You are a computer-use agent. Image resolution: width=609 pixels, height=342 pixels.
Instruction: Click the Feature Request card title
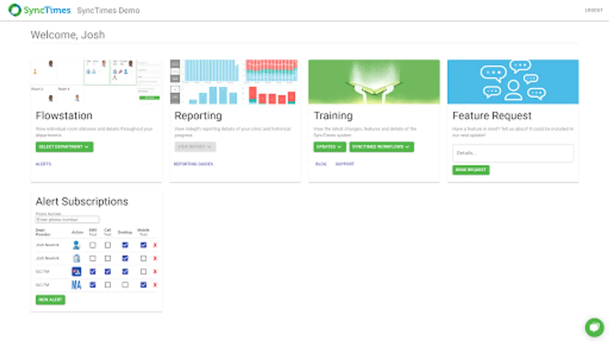click(492, 116)
